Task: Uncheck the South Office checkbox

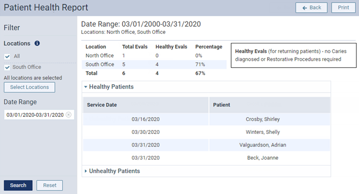Action: pyautogui.click(x=8, y=67)
